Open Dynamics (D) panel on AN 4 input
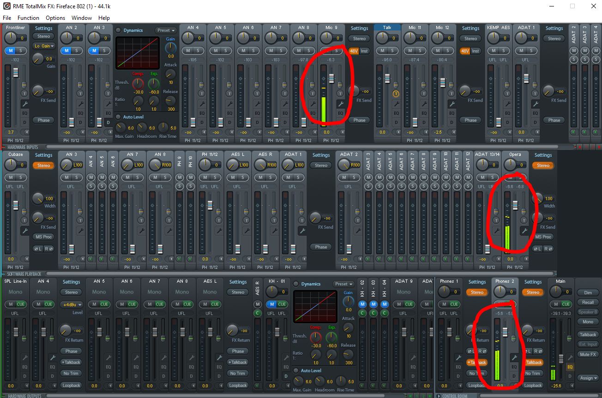 coord(202,122)
